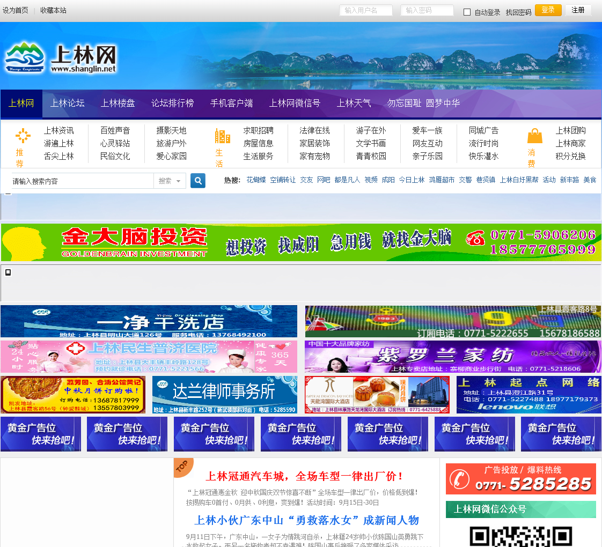Screen dimensions: 602x547
Task: Click the orange 推荐 section icon
Action: tap(23, 136)
